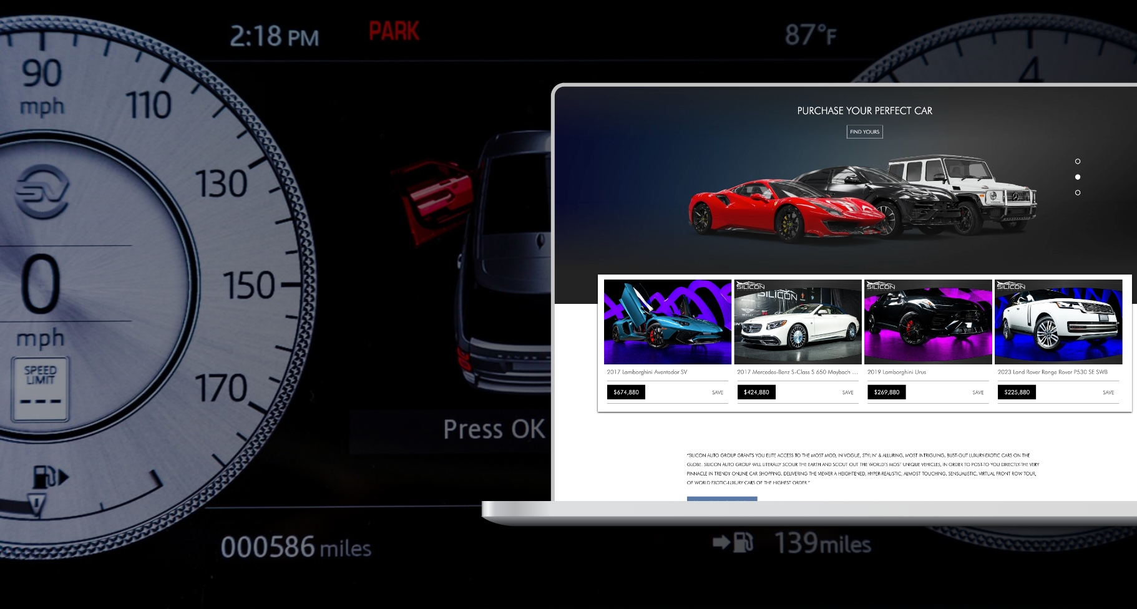Select the filled middle carousel dot
This screenshot has height=609, width=1137.
[x=1078, y=177]
